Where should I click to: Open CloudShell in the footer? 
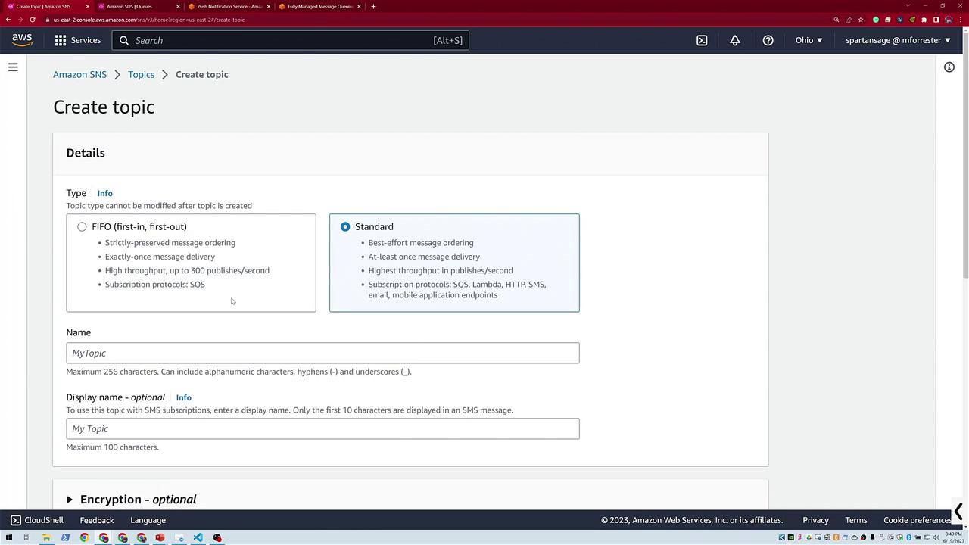tap(36, 520)
